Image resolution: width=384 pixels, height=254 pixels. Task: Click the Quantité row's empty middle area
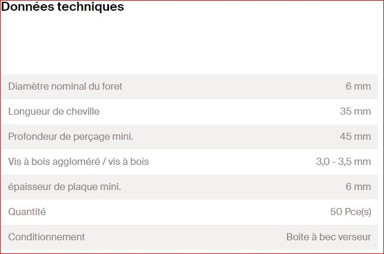pos(188,212)
